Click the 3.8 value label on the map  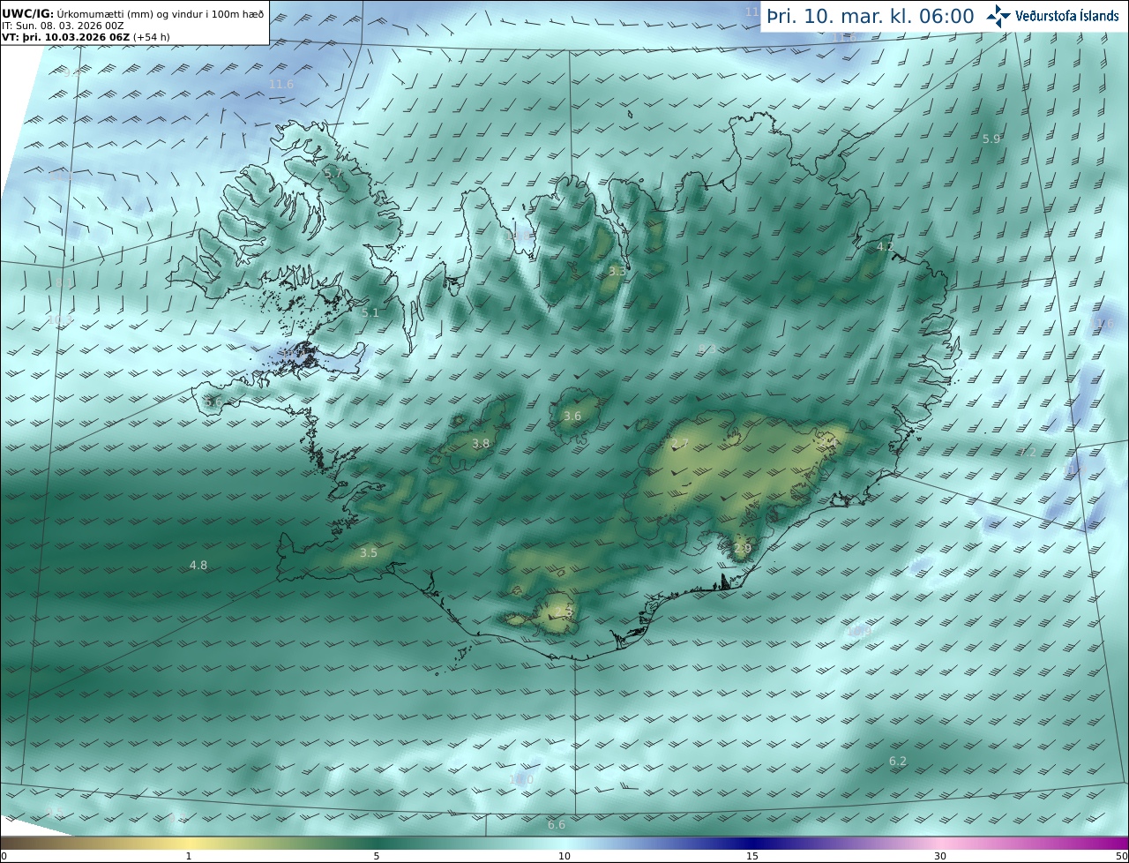481,444
